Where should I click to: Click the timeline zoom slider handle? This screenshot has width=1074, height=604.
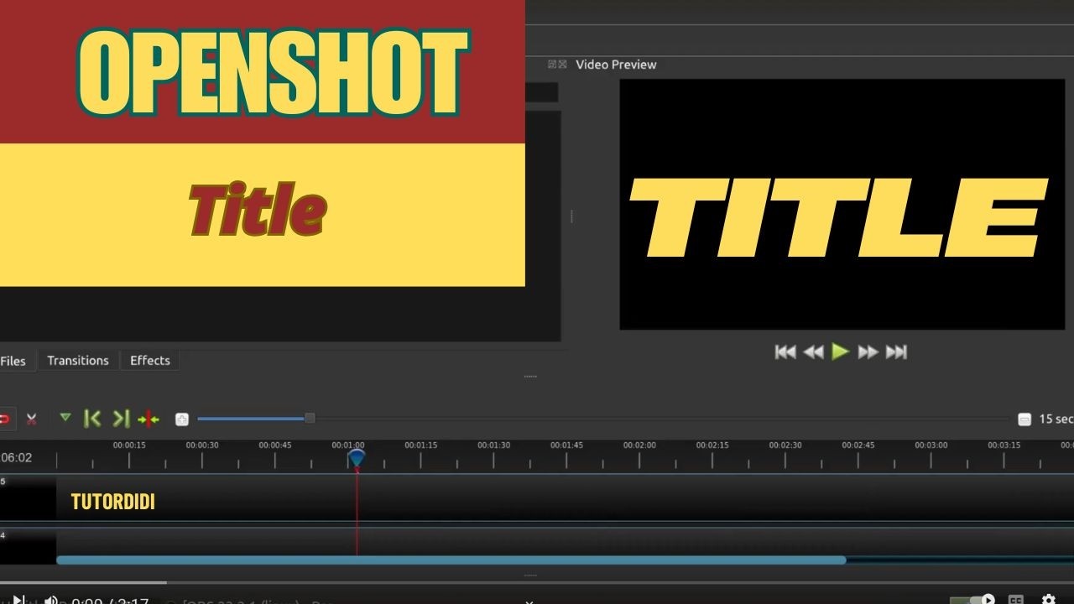(x=310, y=418)
